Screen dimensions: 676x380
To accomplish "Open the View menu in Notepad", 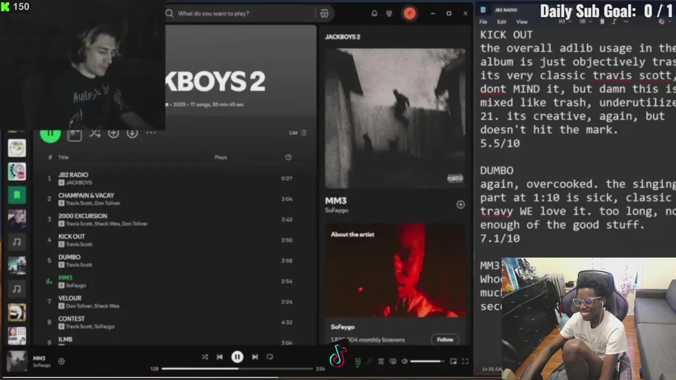I will pos(522,22).
